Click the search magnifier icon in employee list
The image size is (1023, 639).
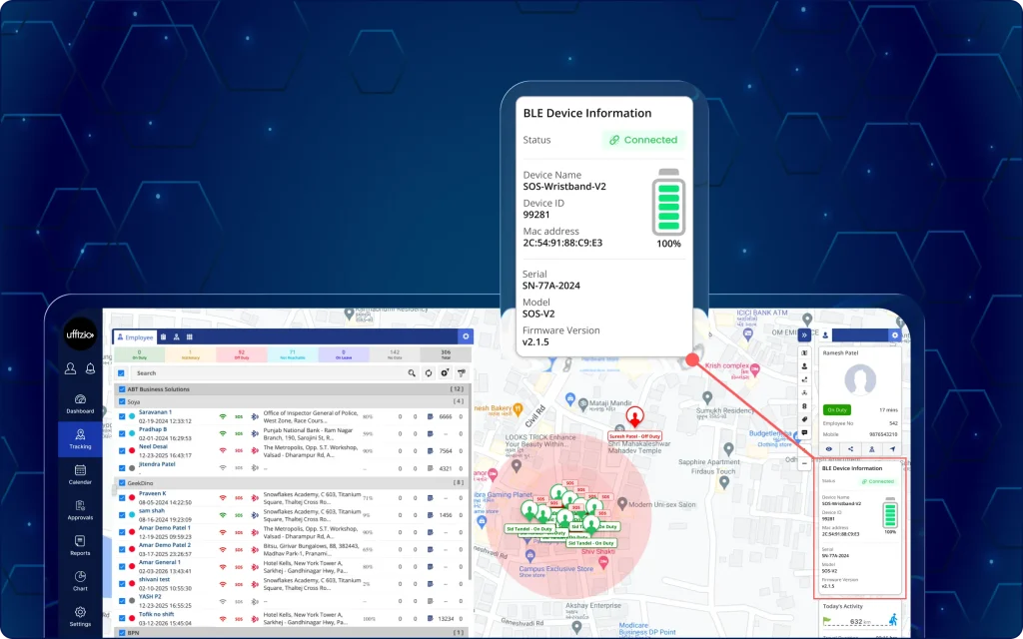[x=412, y=373]
